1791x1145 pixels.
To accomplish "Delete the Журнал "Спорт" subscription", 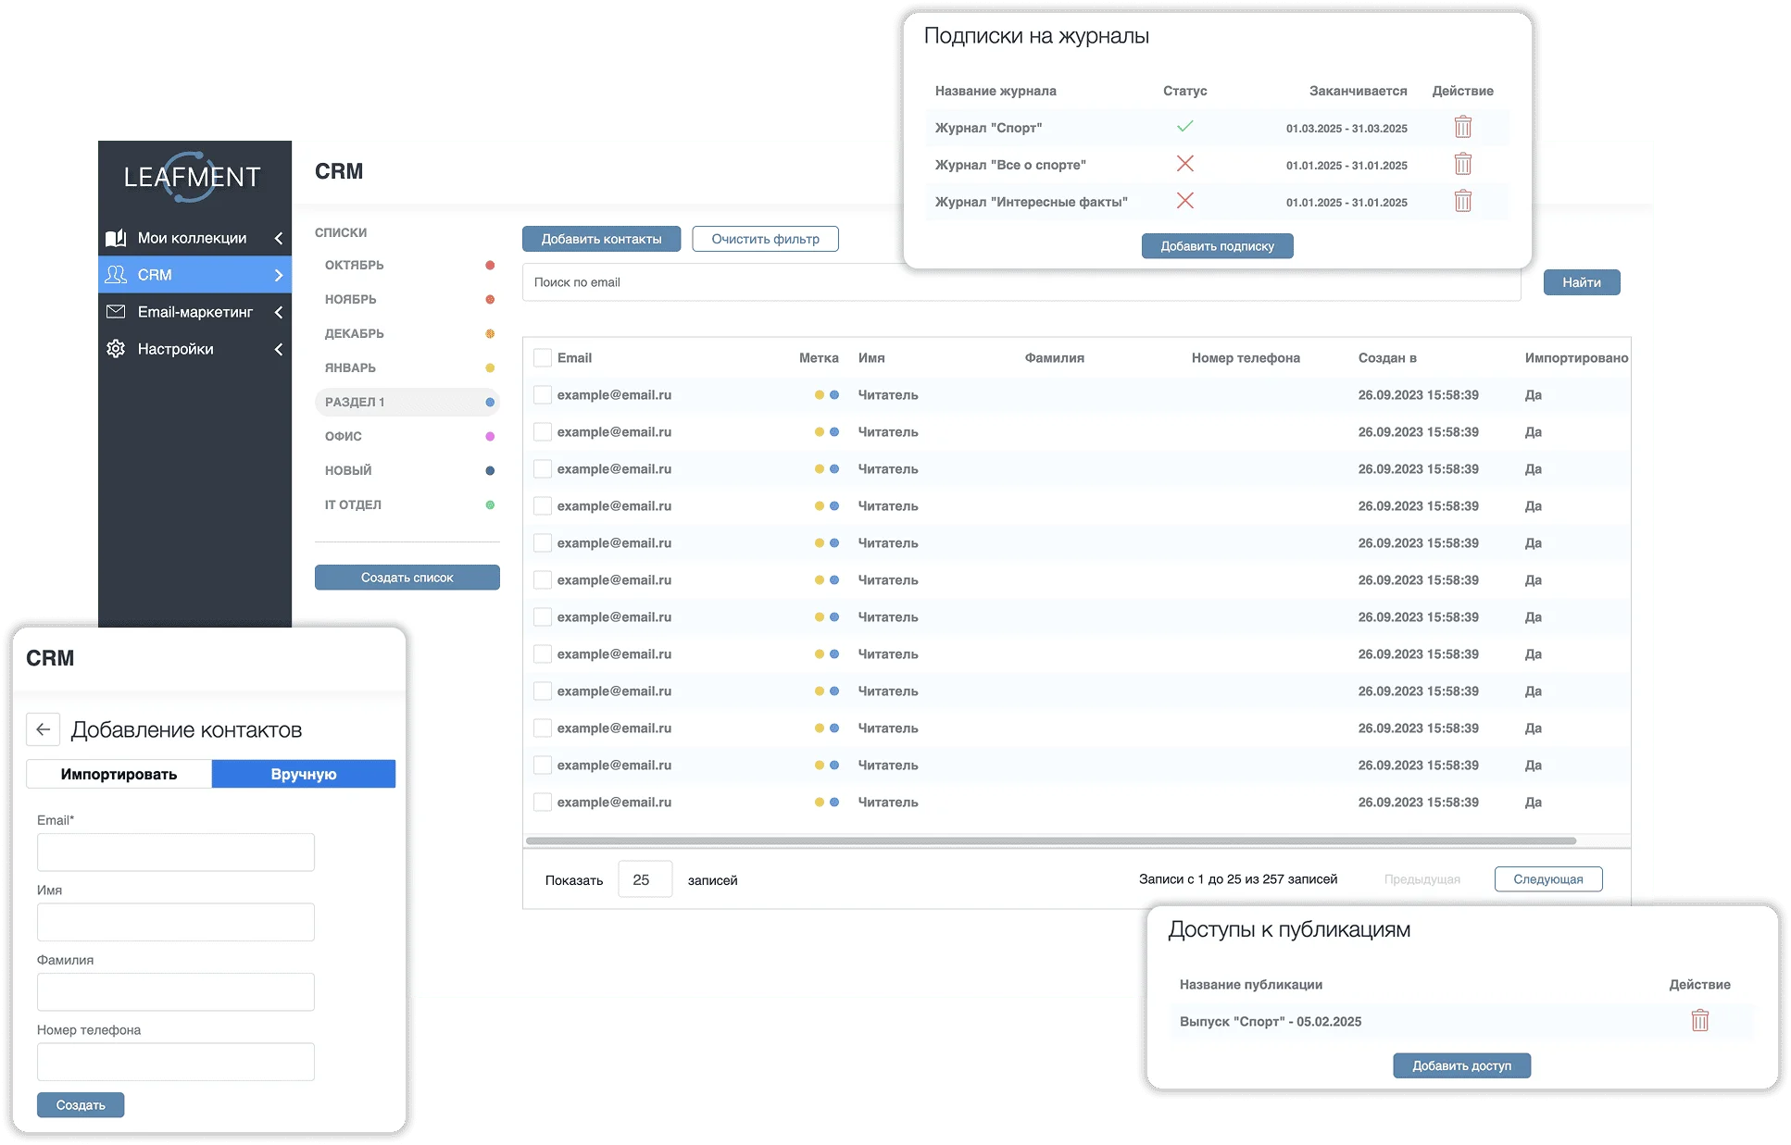I will (x=1462, y=127).
